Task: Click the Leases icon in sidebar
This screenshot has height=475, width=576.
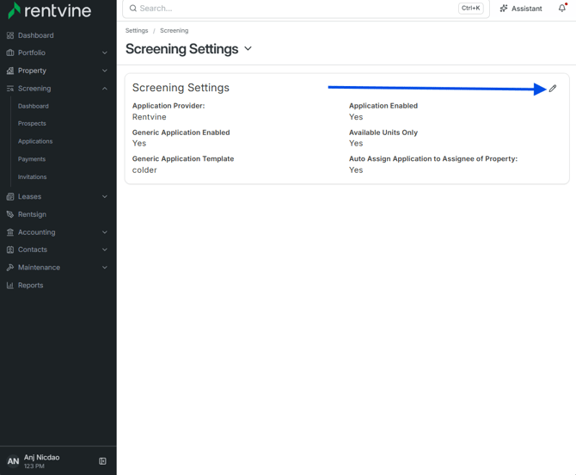Action: pyautogui.click(x=10, y=197)
